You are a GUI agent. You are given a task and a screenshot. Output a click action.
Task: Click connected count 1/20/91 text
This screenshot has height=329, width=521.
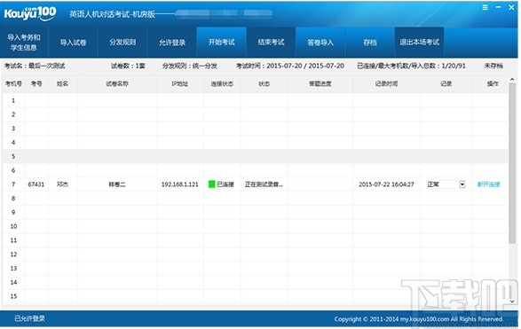[x=411, y=66]
